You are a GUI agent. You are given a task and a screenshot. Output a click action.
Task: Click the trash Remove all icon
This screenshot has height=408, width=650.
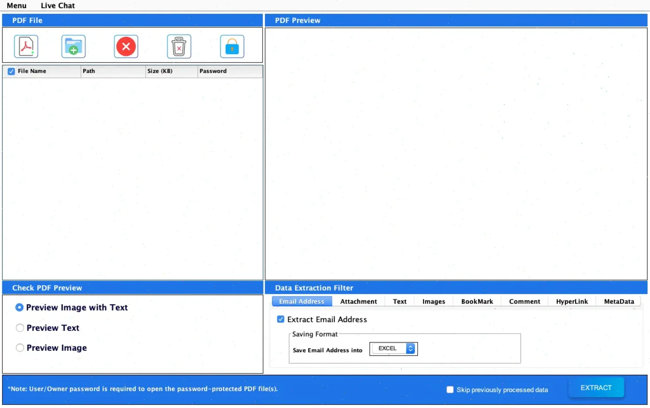click(179, 47)
